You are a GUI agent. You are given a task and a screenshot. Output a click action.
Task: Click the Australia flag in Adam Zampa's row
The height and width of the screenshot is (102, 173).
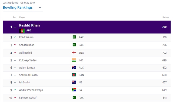pyautogui.click(x=74, y=67)
